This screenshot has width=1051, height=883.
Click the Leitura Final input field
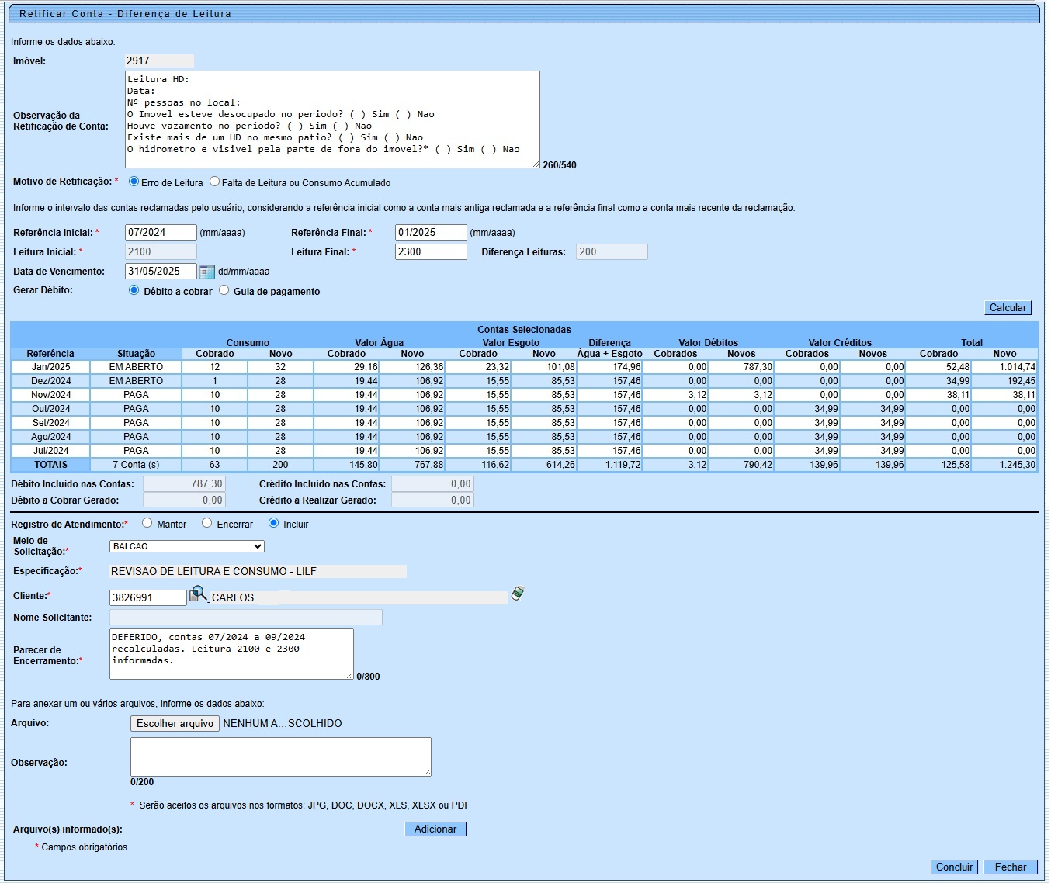[430, 252]
